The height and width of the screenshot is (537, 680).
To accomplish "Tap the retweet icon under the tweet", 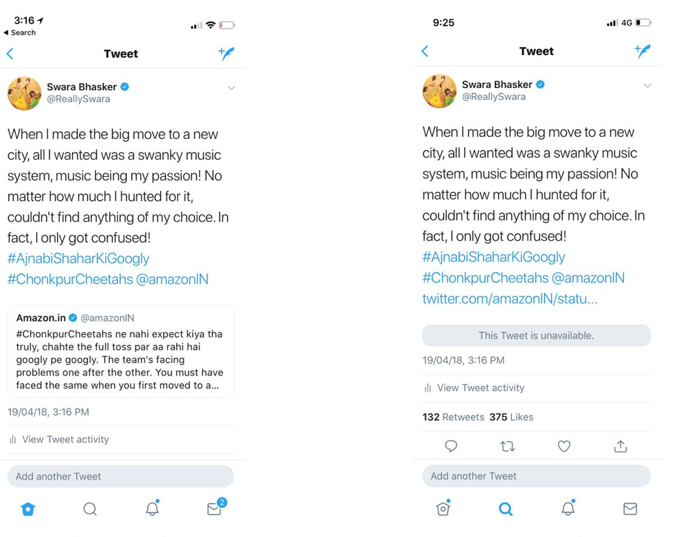I will pos(507,446).
